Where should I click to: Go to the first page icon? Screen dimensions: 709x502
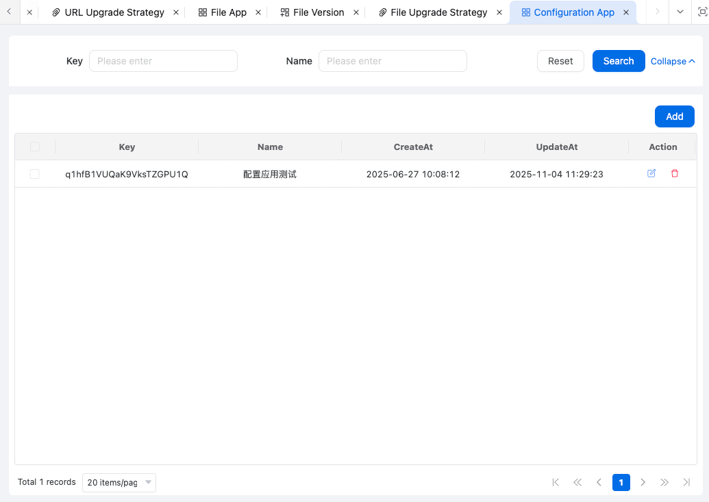[556, 482]
